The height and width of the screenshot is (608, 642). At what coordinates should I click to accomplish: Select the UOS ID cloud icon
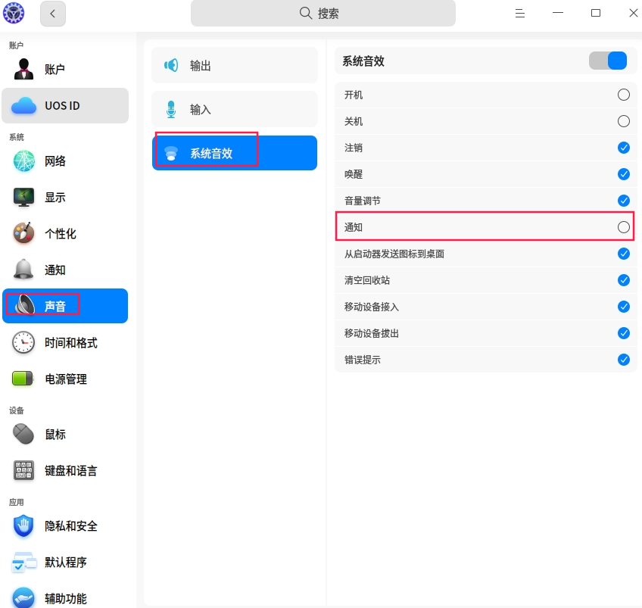(x=23, y=106)
